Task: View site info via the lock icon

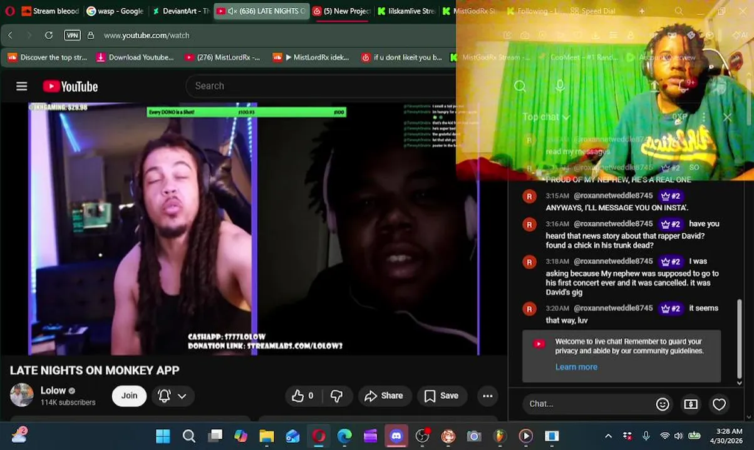Action: (90, 35)
